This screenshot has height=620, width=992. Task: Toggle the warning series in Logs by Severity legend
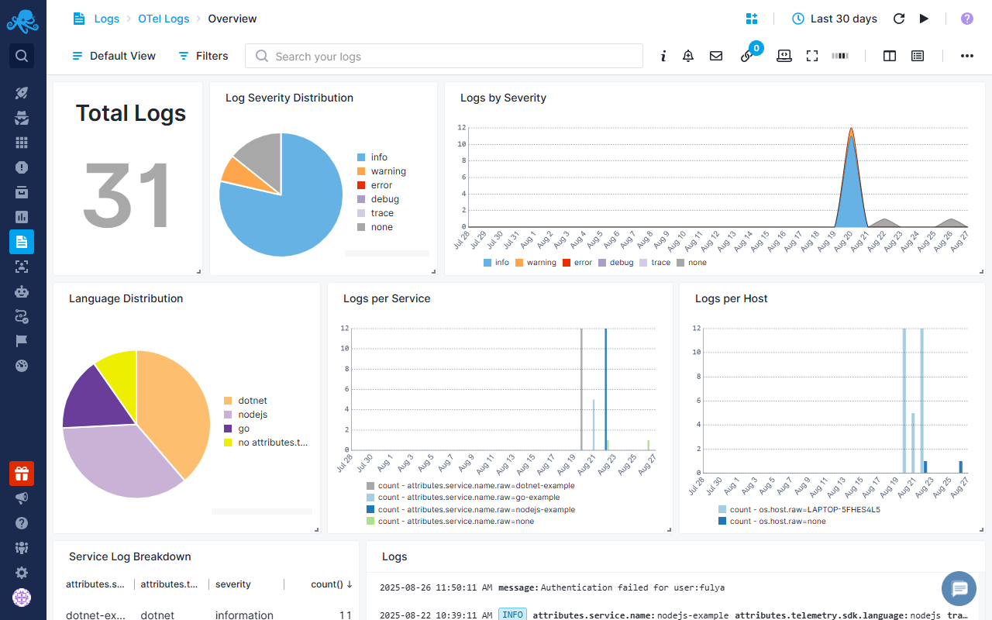click(536, 262)
